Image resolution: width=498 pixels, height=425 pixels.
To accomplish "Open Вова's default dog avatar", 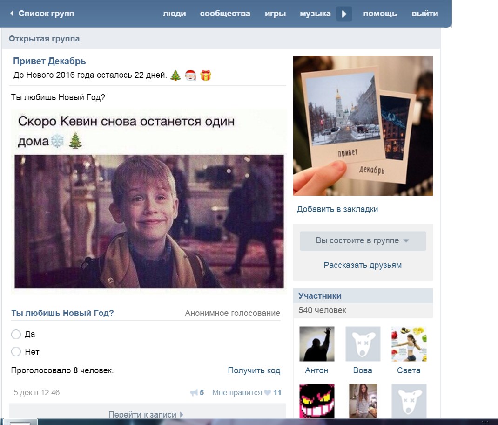I will [x=363, y=344].
